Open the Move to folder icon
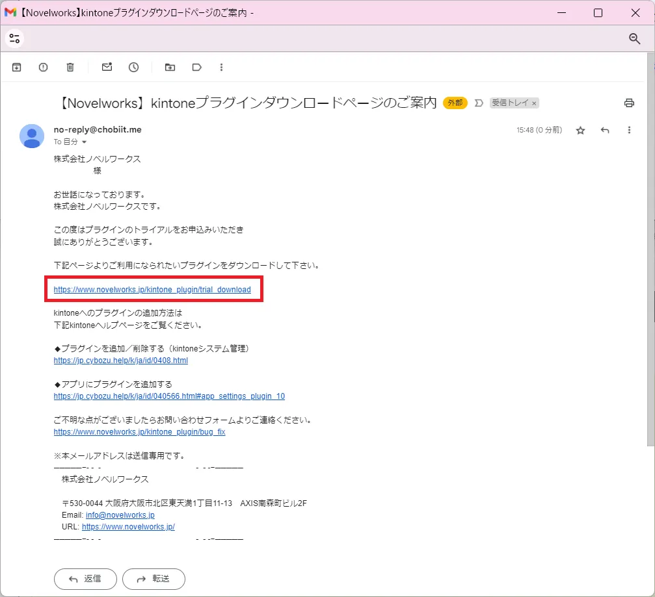Image resolution: width=655 pixels, height=597 pixels. click(x=170, y=67)
